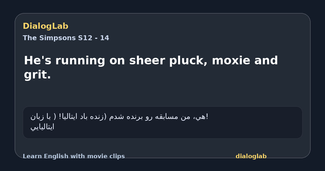Click the Persian translation subtitle box
Viewport: 325px width, 171px height.
click(x=162, y=122)
